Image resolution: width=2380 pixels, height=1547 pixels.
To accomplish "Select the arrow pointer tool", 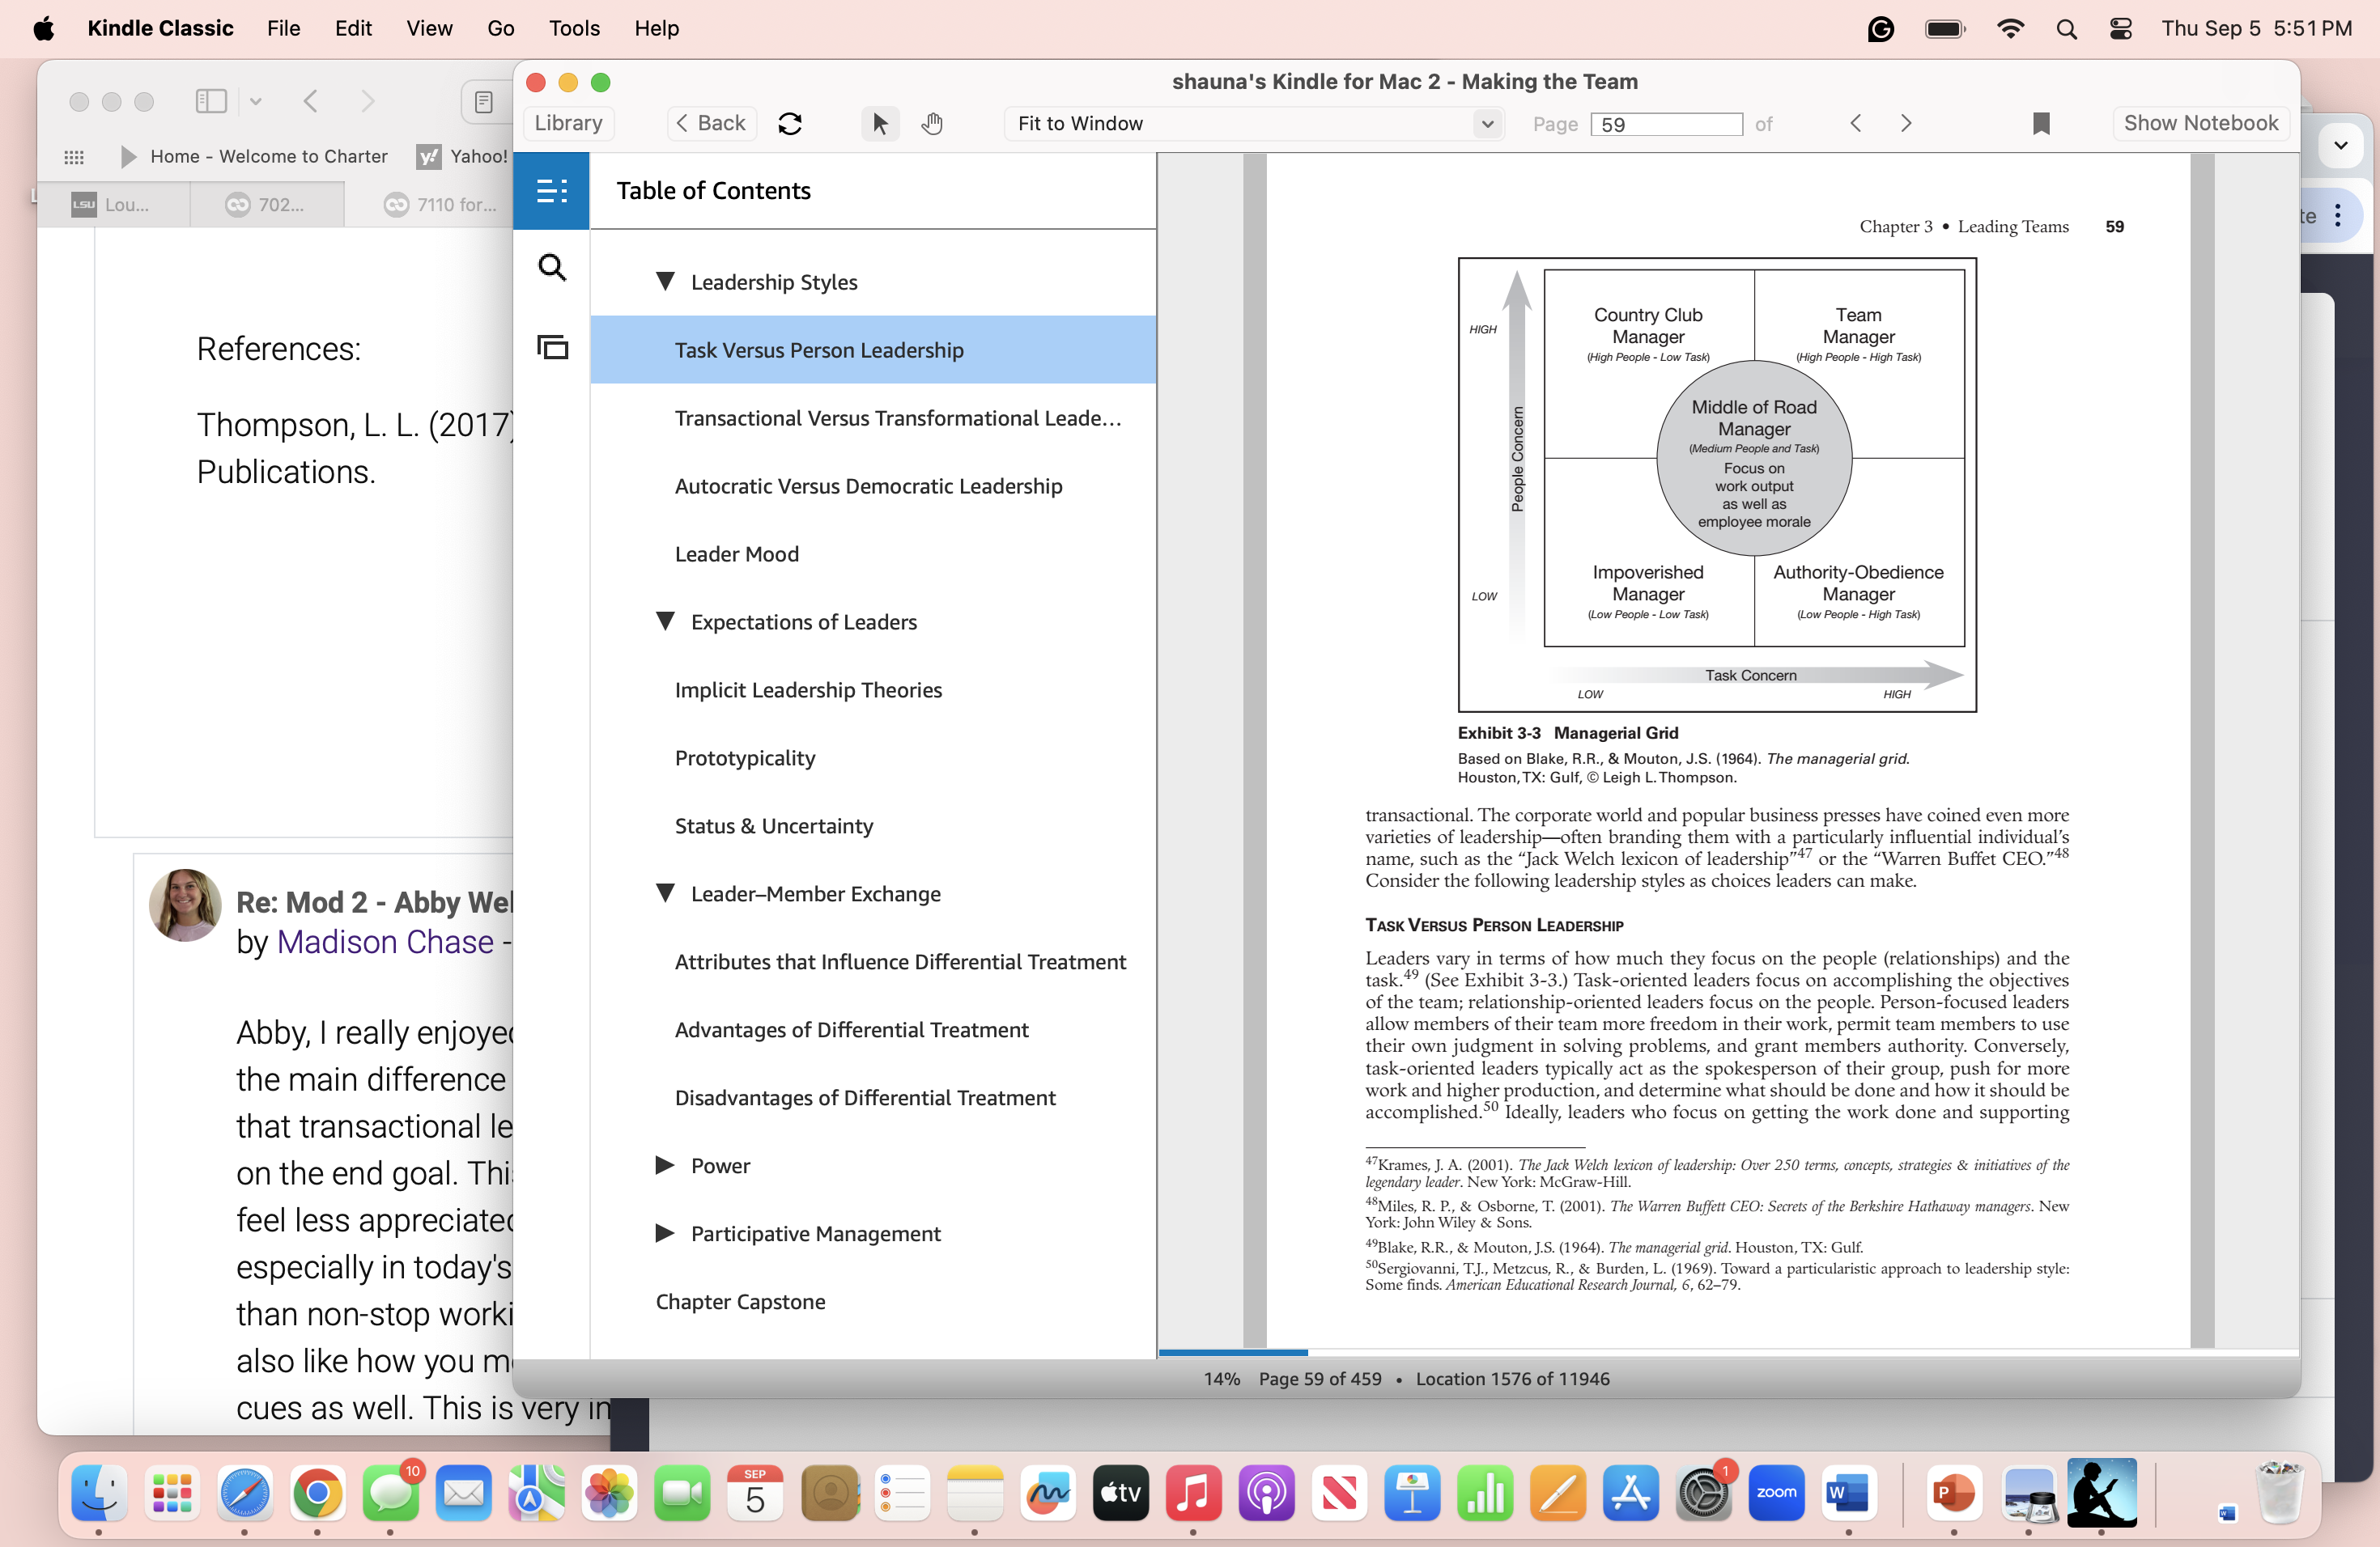I will [879, 123].
